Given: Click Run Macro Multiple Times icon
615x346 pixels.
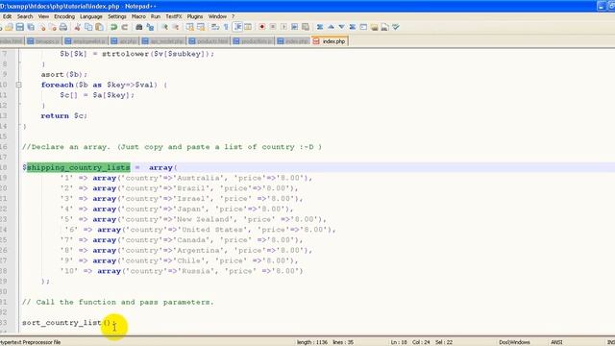Looking at the screenshot, I should [294, 27].
